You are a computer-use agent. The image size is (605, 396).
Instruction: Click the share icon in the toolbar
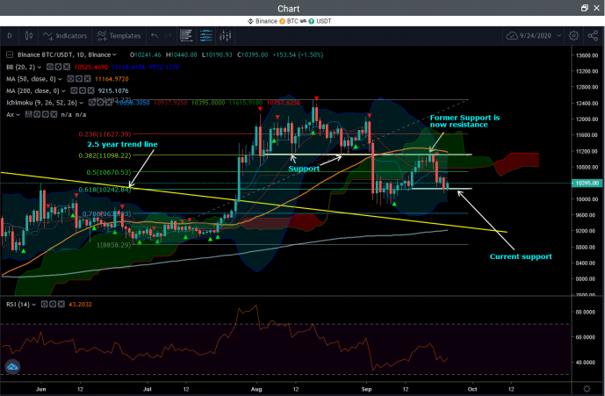click(x=593, y=36)
